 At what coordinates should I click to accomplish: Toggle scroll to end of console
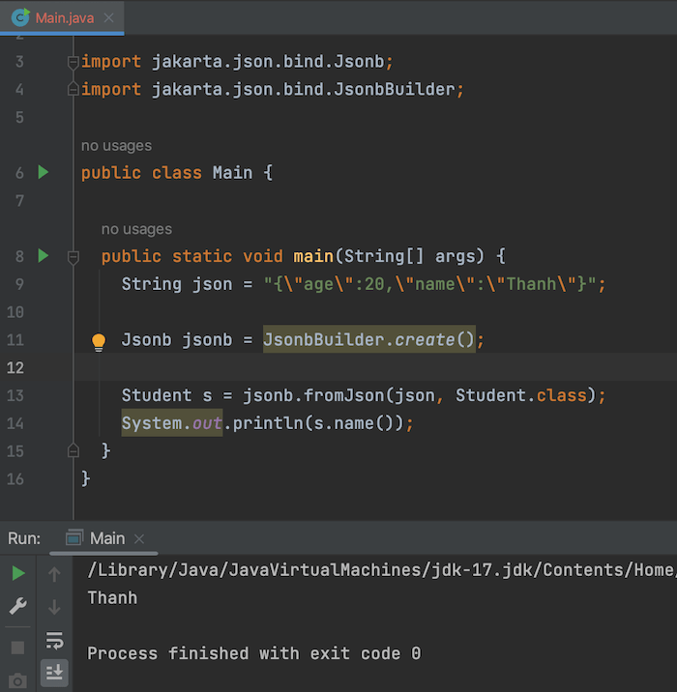54,673
